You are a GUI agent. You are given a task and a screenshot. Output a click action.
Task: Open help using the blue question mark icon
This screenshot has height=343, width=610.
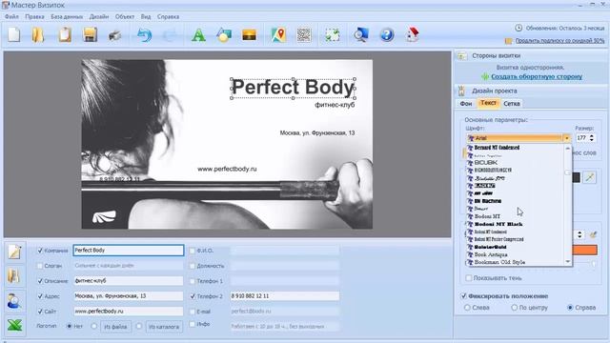pyautogui.click(x=387, y=35)
